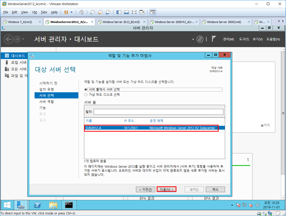Screen dimensions: 286x216
Task: Click the 다음(N) button
Action: tap(166, 189)
